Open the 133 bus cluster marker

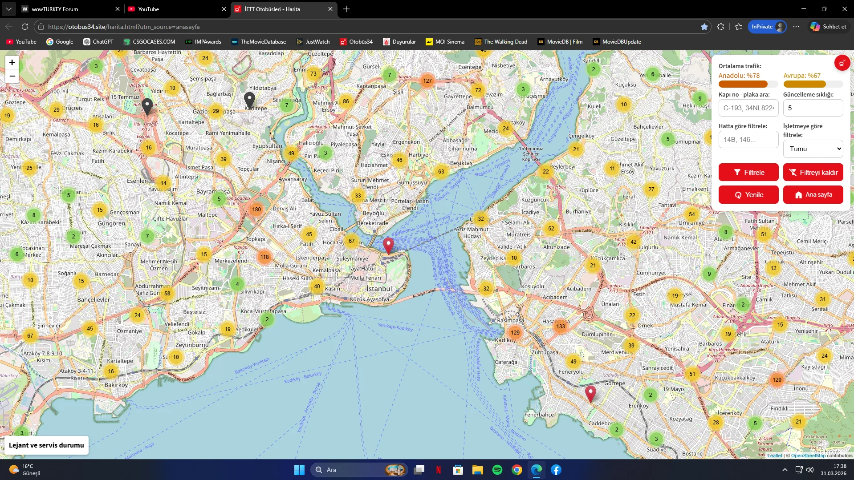[560, 326]
